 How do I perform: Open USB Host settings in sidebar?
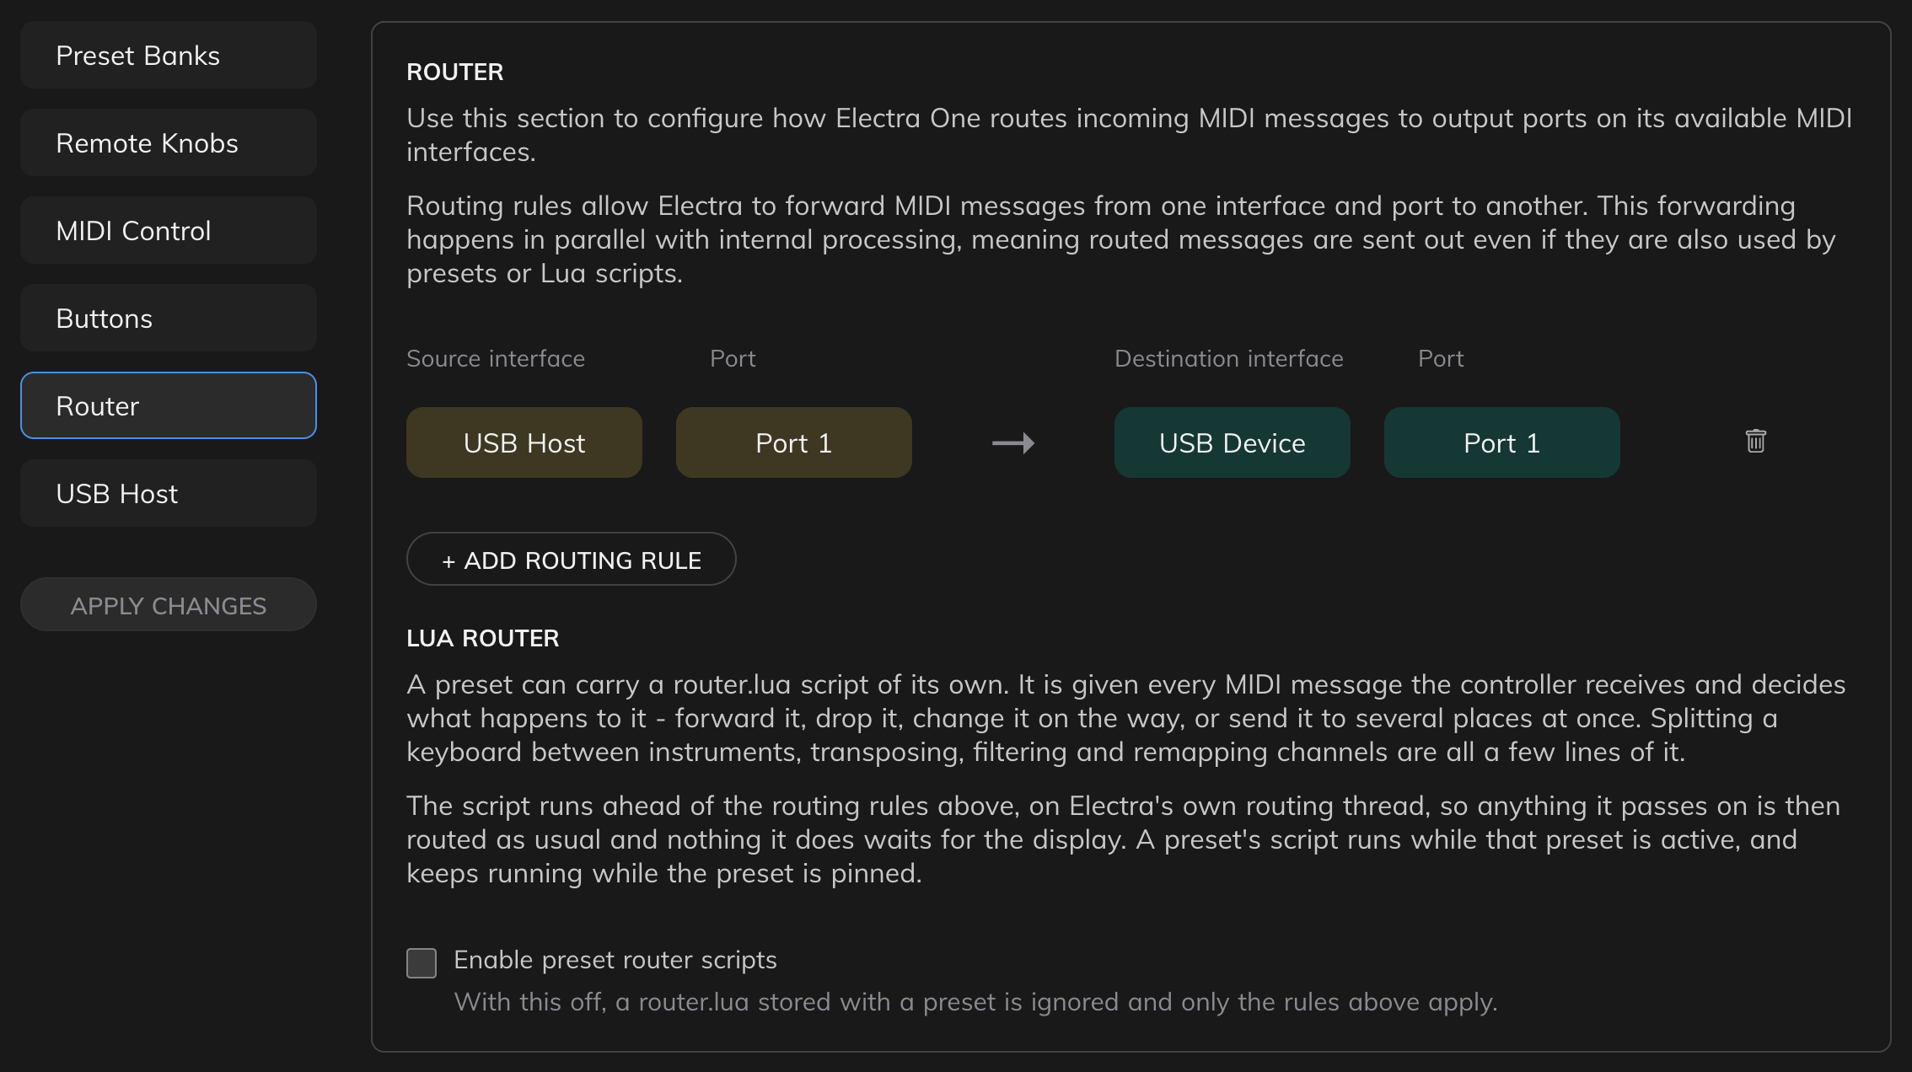coord(169,493)
